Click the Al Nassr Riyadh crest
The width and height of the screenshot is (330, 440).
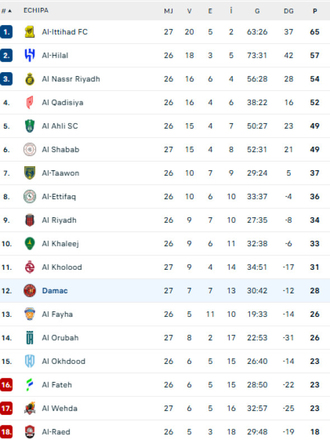click(x=30, y=79)
